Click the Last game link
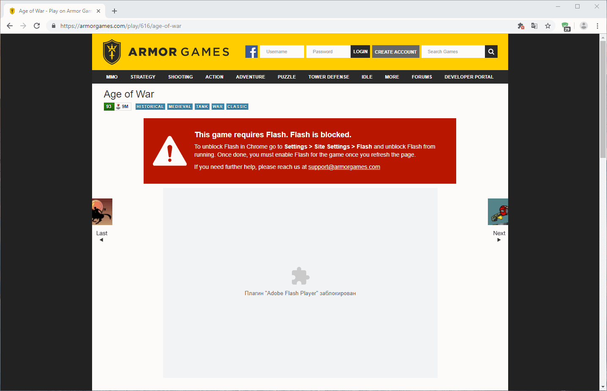 coord(102,233)
